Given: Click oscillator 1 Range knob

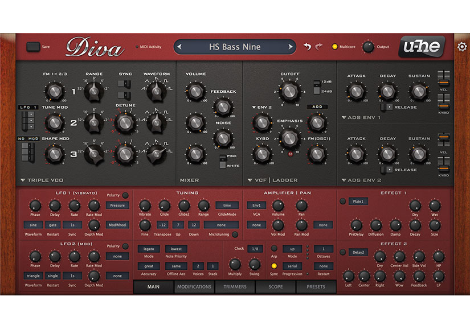Looking at the screenshot, I should (94, 91).
